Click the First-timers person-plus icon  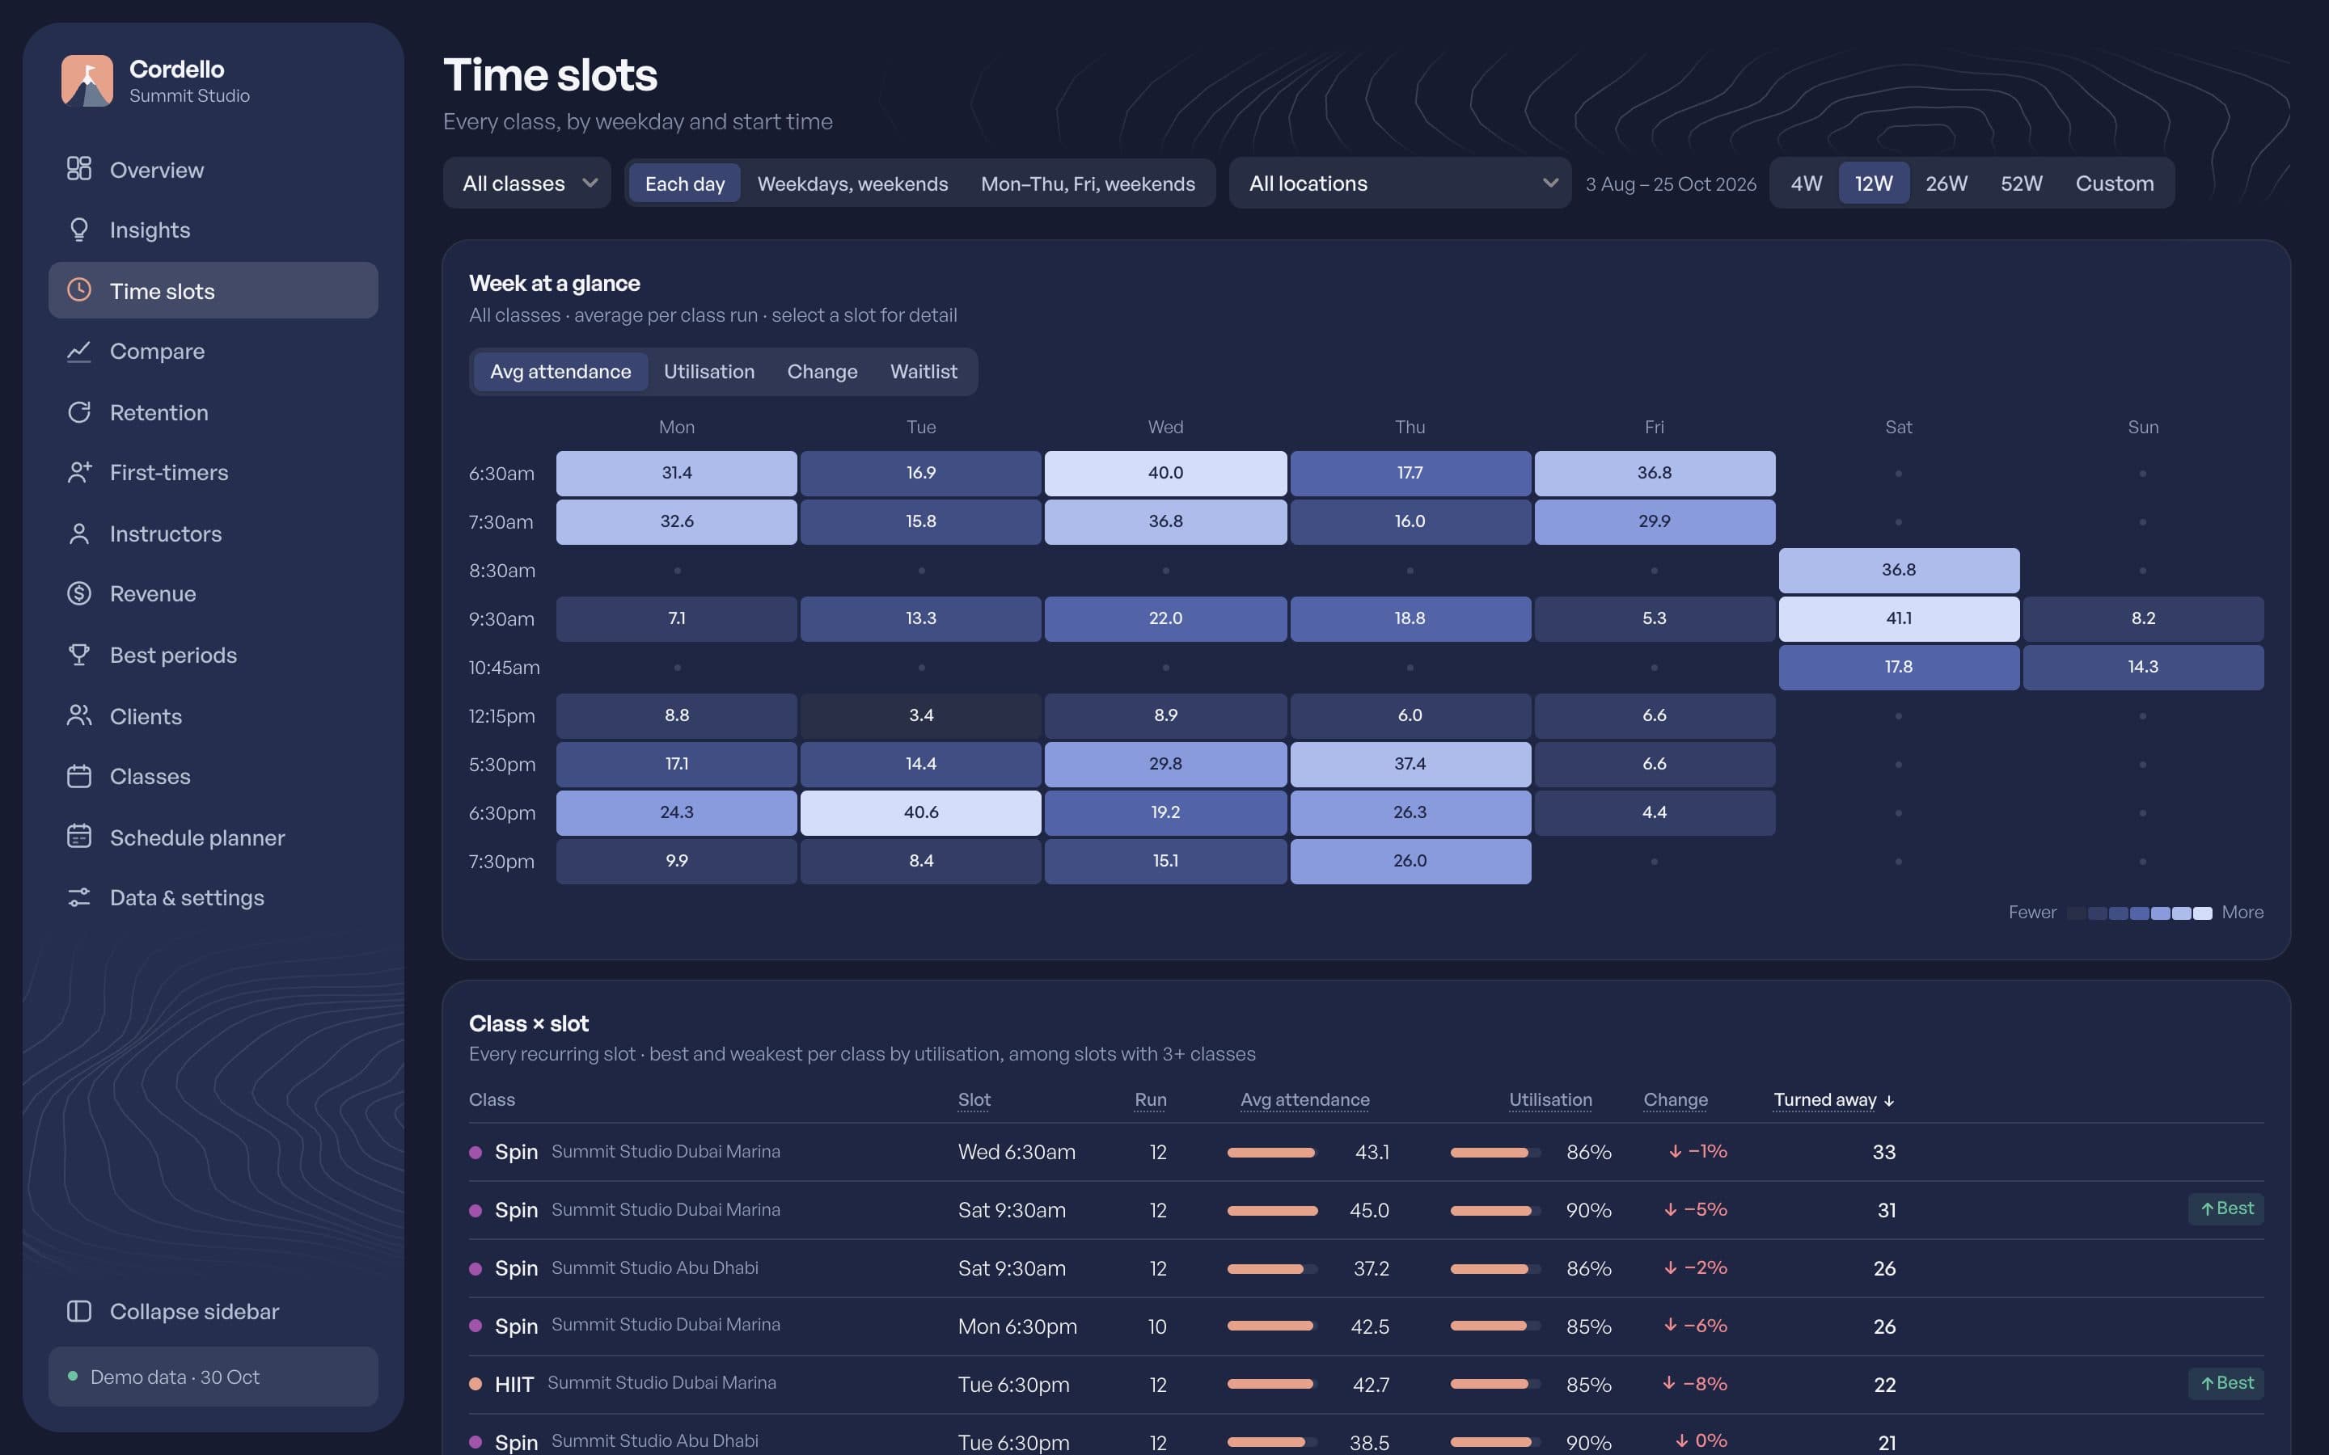(x=79, y=473)
